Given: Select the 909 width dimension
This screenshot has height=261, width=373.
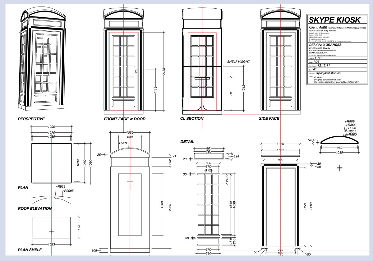Looking at the screenshot, I should [281, 160].
